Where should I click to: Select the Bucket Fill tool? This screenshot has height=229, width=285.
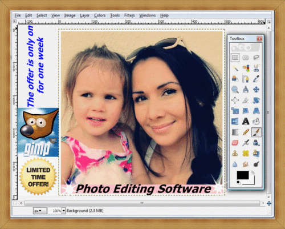click(256, 122)
